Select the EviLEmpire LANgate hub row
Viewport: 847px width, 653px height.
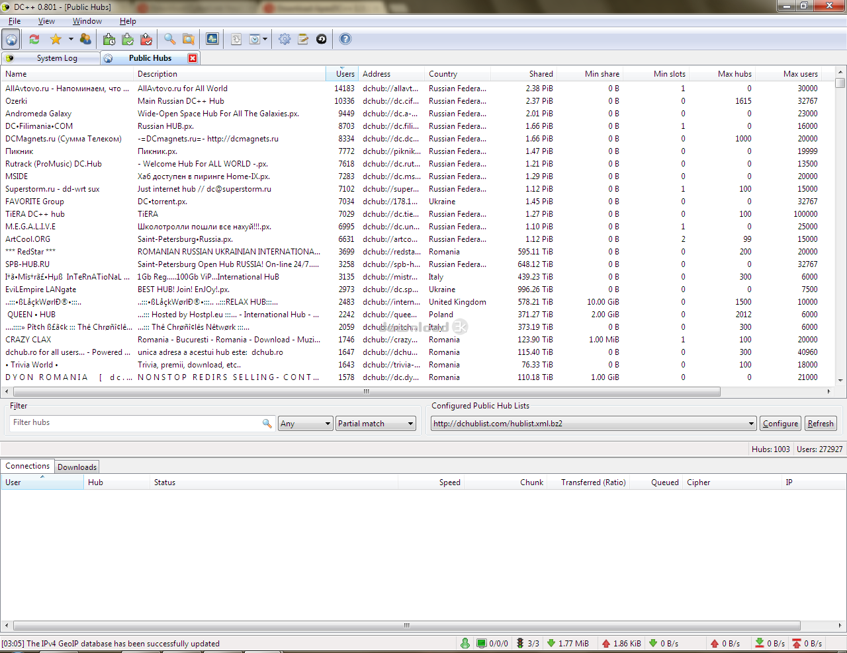coord(418,289)
